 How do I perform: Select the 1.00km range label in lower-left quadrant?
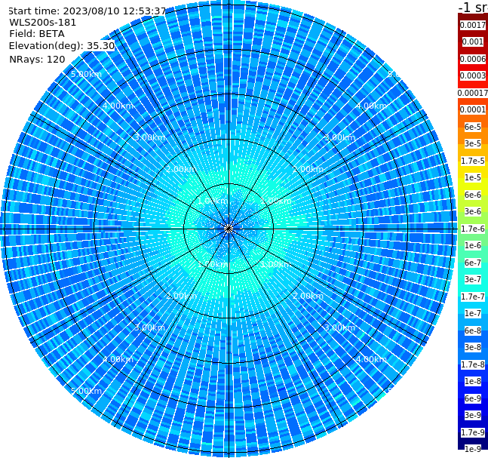[x=213, y=264]
